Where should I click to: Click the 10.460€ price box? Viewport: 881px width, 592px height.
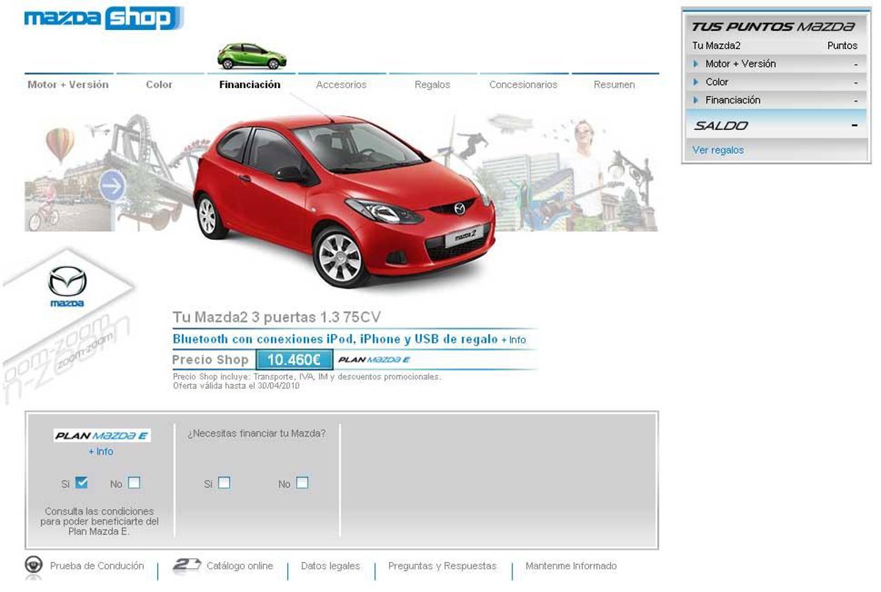[294, 360]
